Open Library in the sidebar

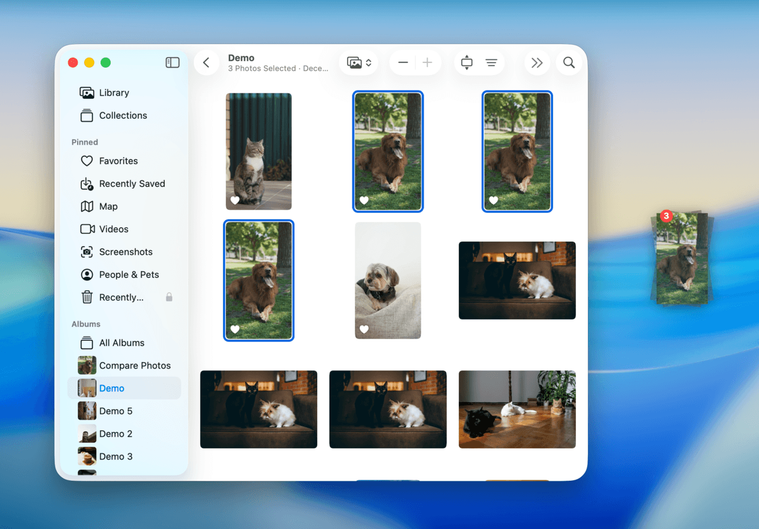click(x=124, y=93)
